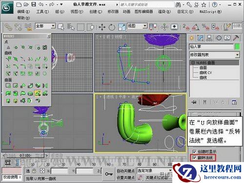Viewport: 244px width, 183px height.
Task: Click the green object color swatch
Action: tap(237, 47)
